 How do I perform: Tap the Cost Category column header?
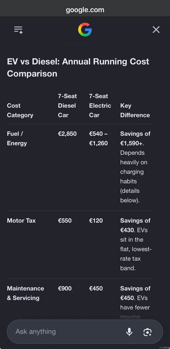[x=20, y=110]
